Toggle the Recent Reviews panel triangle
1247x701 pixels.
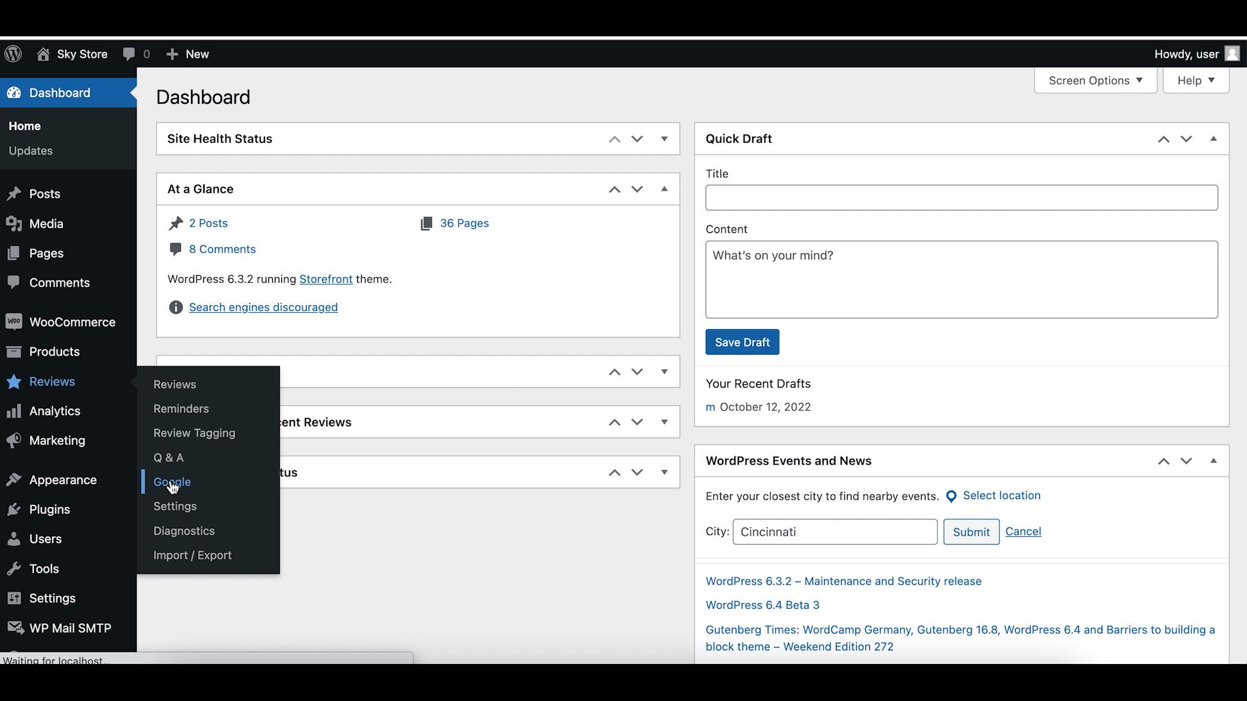664,422
